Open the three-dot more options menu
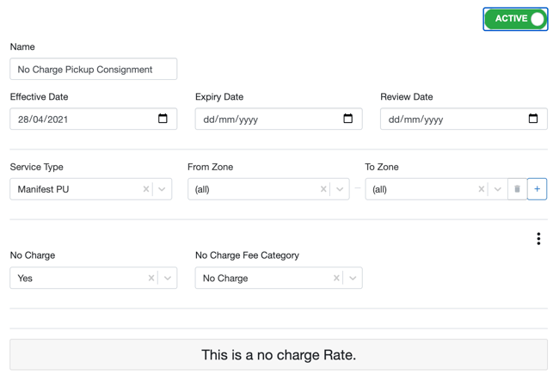Viewport: 553px width, 374px height. click(538, 238)
